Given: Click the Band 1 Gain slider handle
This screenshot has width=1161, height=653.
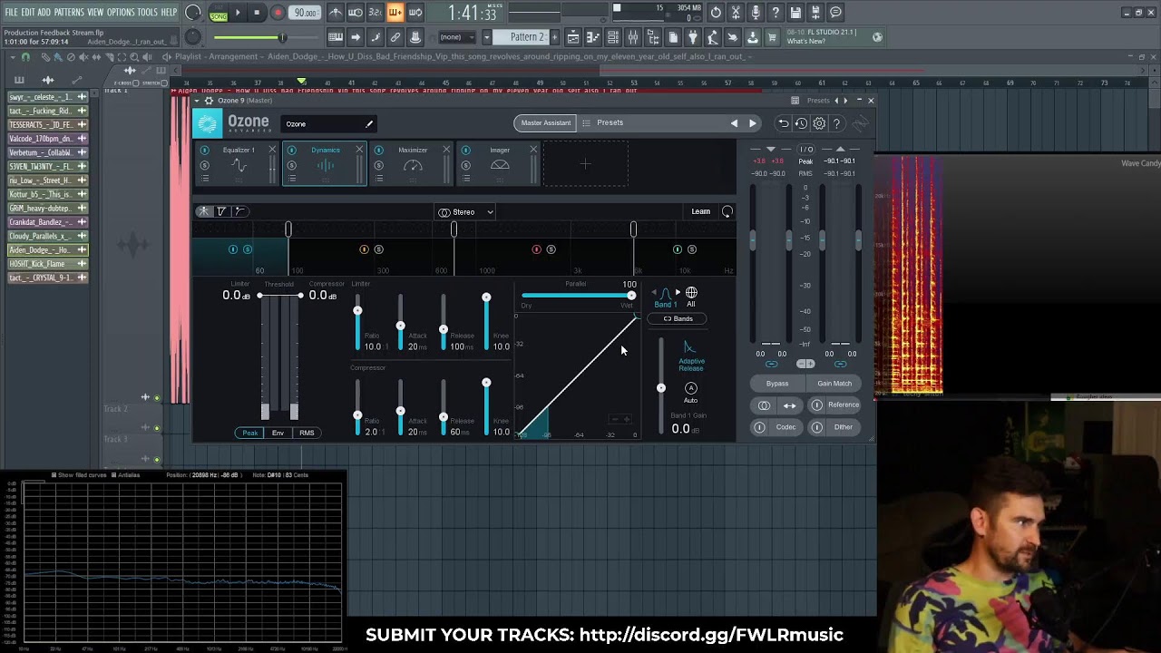Looking at the screenshot, I should tap(661, 388).
